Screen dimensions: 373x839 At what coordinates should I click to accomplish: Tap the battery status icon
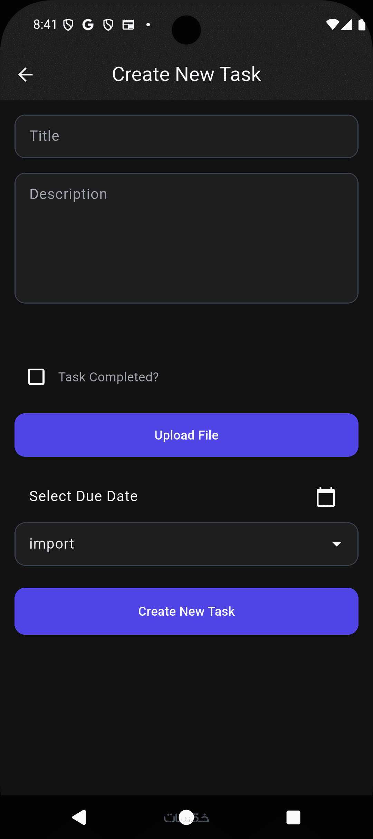click(362, 25)
